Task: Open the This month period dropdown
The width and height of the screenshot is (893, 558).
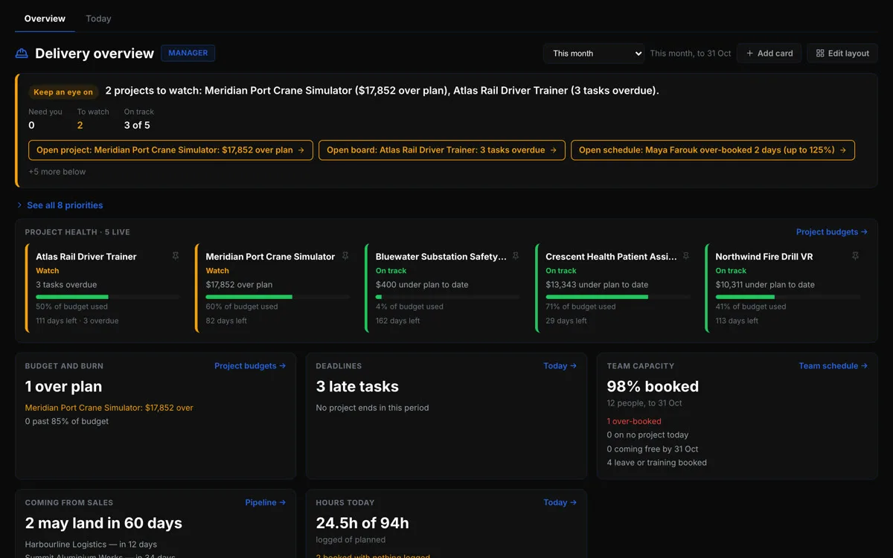Action: point(594,54)
